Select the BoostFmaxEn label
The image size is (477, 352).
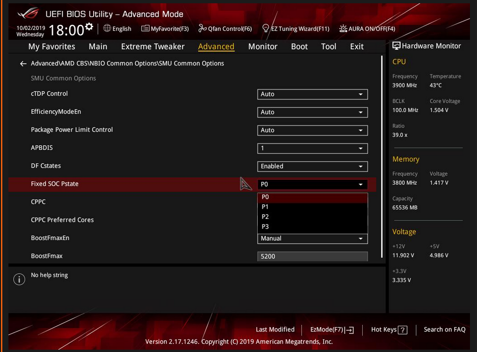click(x=50, y=238)
